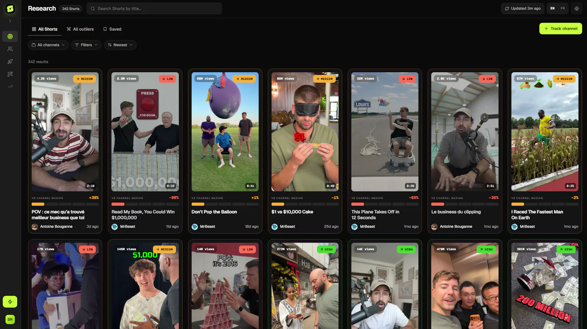Screen dimensions: 587x329
Task: Expand the Filters dropdown
Action: tap(86, 45)
